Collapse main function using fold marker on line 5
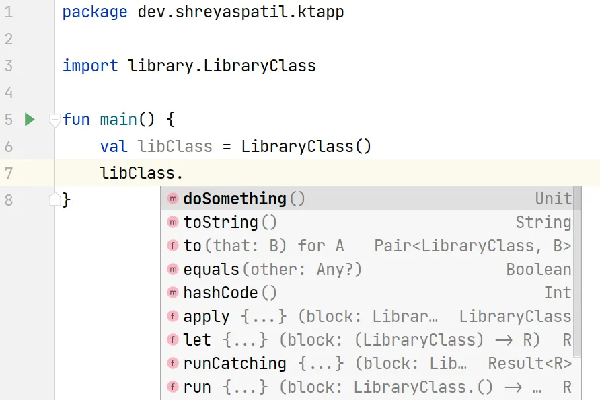 tap(55, 121)
